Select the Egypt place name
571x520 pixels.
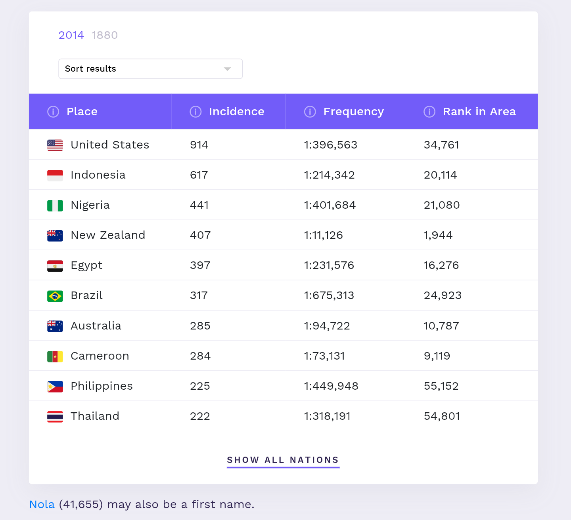(x=86, y=266)
